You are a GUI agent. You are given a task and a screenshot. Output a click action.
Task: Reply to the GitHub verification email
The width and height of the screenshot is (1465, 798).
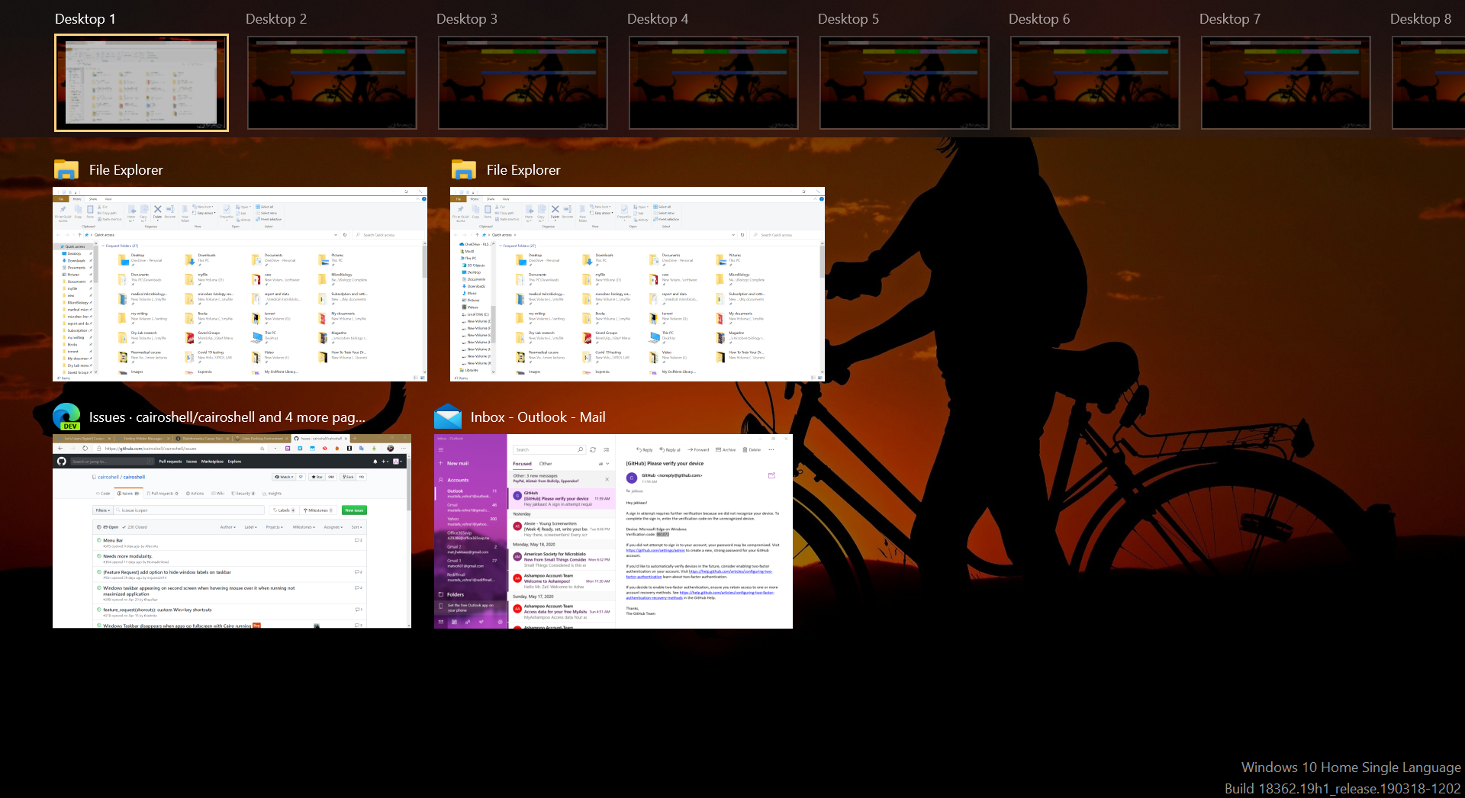(645, 450)
